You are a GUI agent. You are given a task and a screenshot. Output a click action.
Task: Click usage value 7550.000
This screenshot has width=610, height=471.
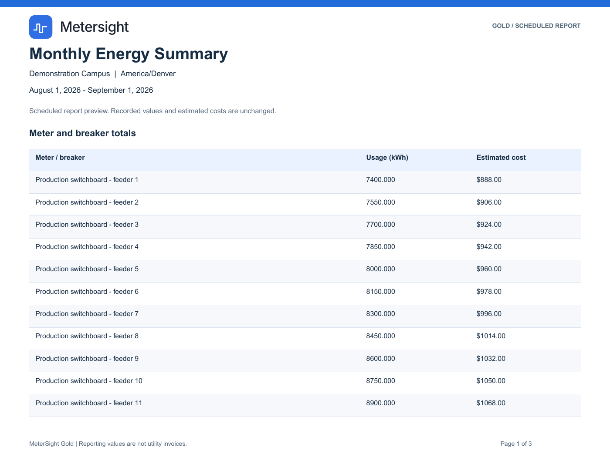pos(381,202)
